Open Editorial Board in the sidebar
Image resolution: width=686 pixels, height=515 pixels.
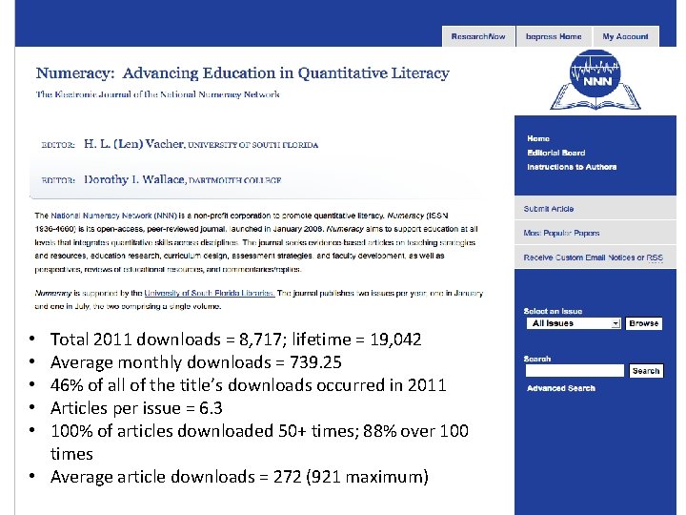(x=556, y=153)
